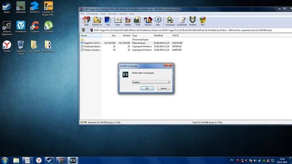Open the Options menu
This screenshot has height=164, width=292.
click(x=123, y=14)
